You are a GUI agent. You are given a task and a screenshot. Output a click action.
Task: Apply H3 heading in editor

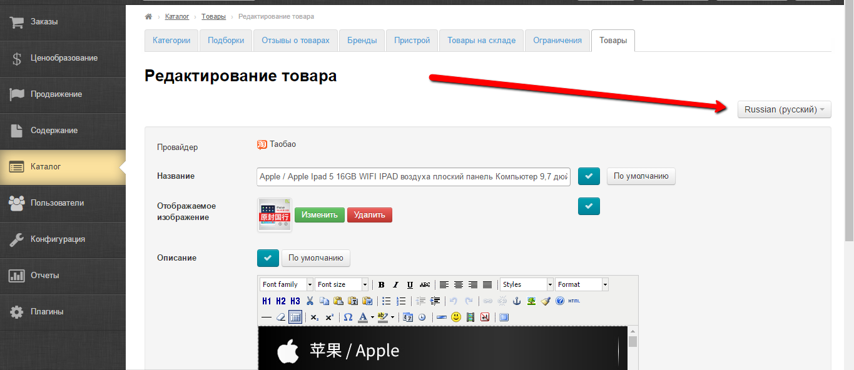point(295,301)
